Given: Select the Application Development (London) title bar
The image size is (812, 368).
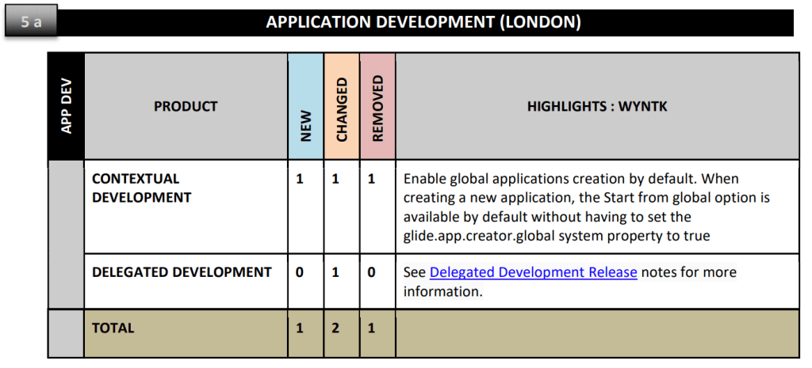Looking at the screenshot, I should [x=423, y=22].
